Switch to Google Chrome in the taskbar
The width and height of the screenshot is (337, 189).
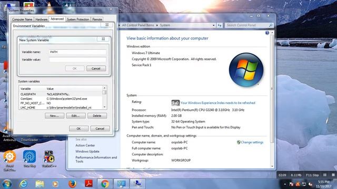[x=105, y=184]
